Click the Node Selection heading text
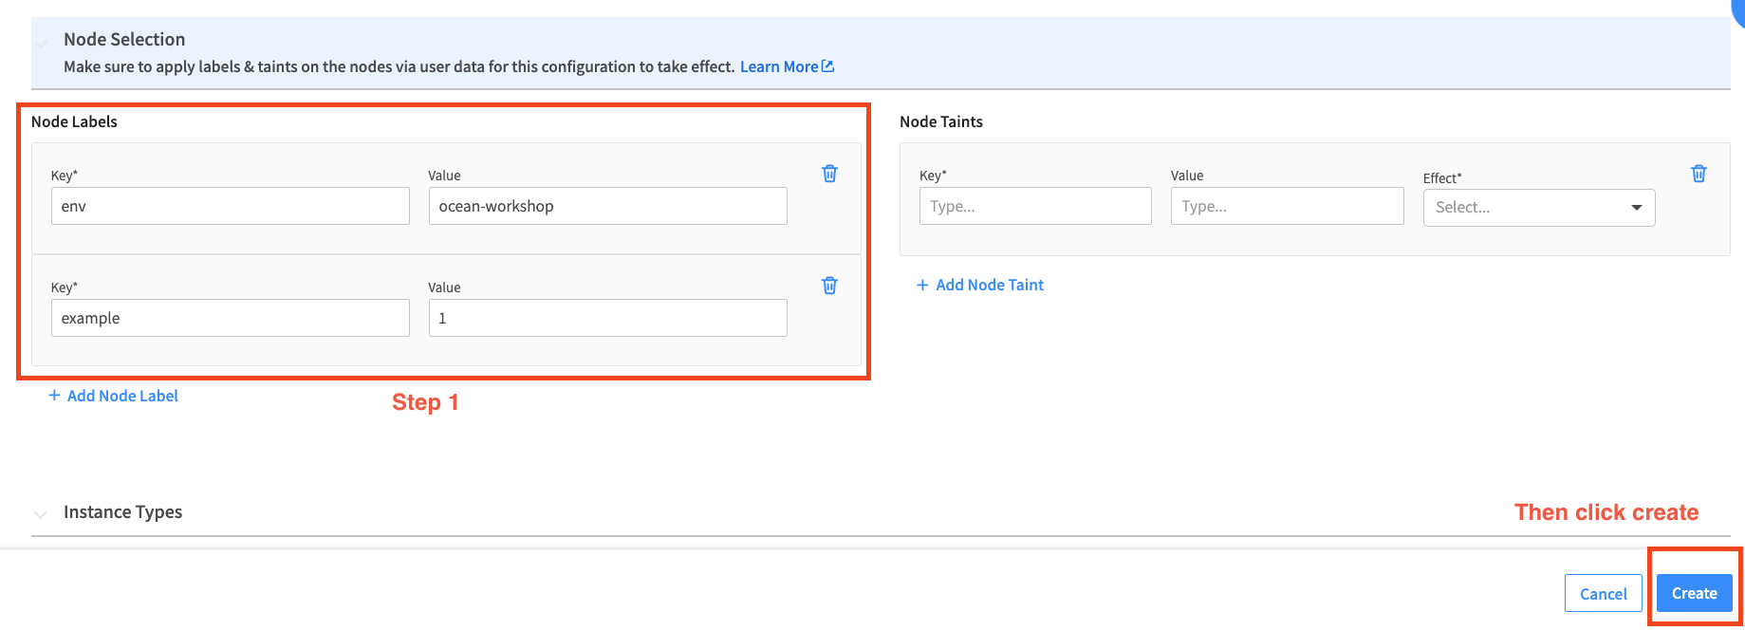The height and width of the screenshot is (630, 1745). (124, 39)
